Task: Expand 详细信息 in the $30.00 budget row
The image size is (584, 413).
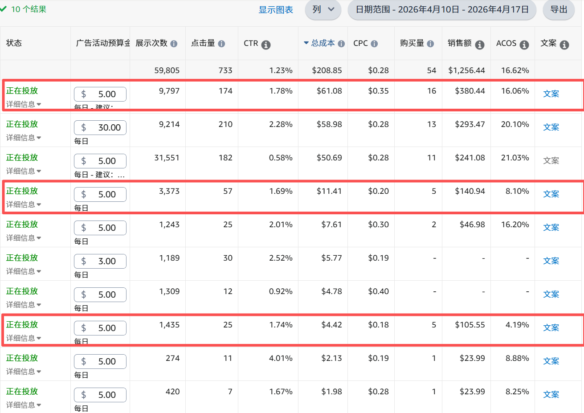Action: click(x=24, y=138)
